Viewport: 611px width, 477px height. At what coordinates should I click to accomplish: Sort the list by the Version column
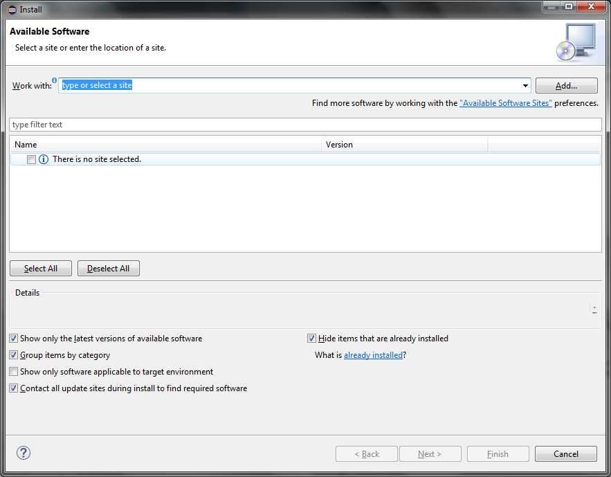[404, 144]
